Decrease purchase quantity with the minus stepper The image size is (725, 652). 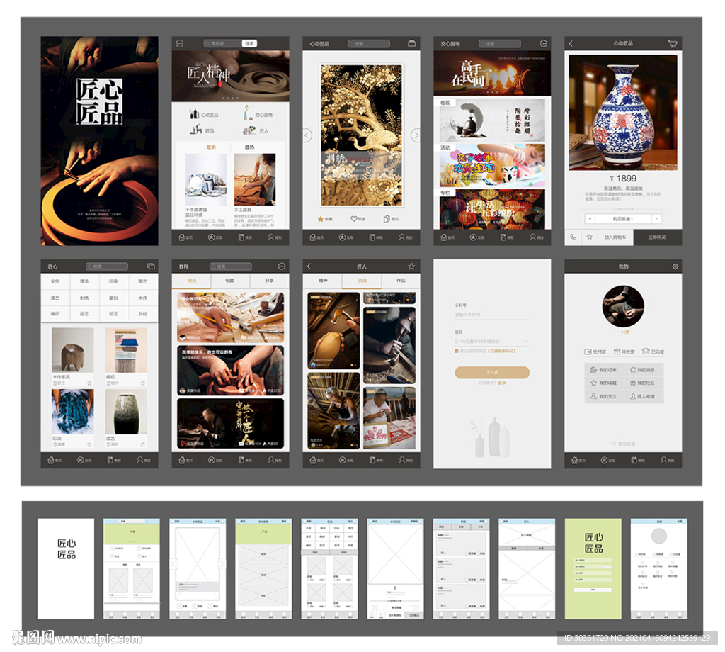coord(657,219)
